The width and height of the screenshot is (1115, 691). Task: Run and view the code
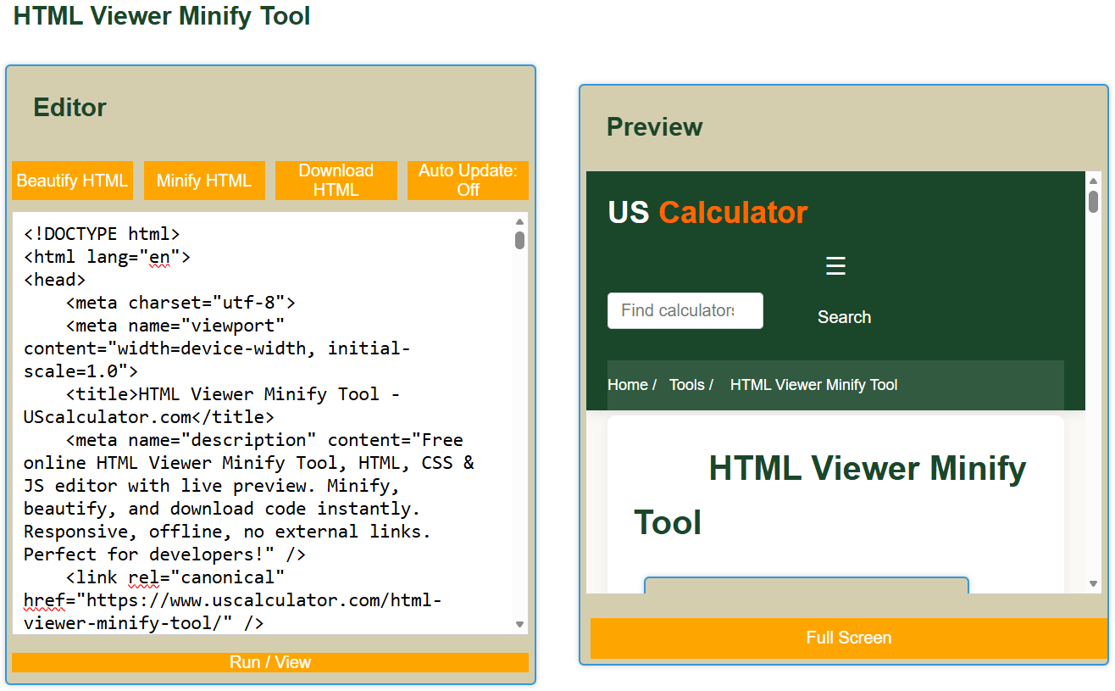tap(270, 662)
